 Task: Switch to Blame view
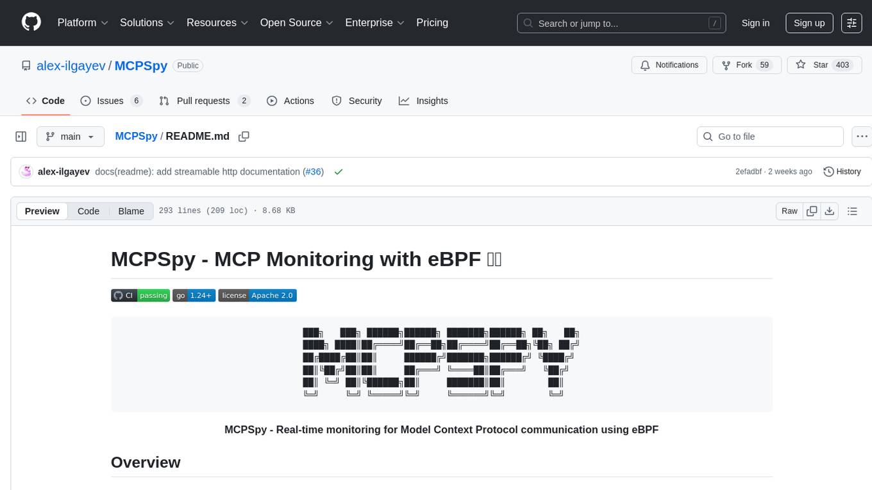131,211
